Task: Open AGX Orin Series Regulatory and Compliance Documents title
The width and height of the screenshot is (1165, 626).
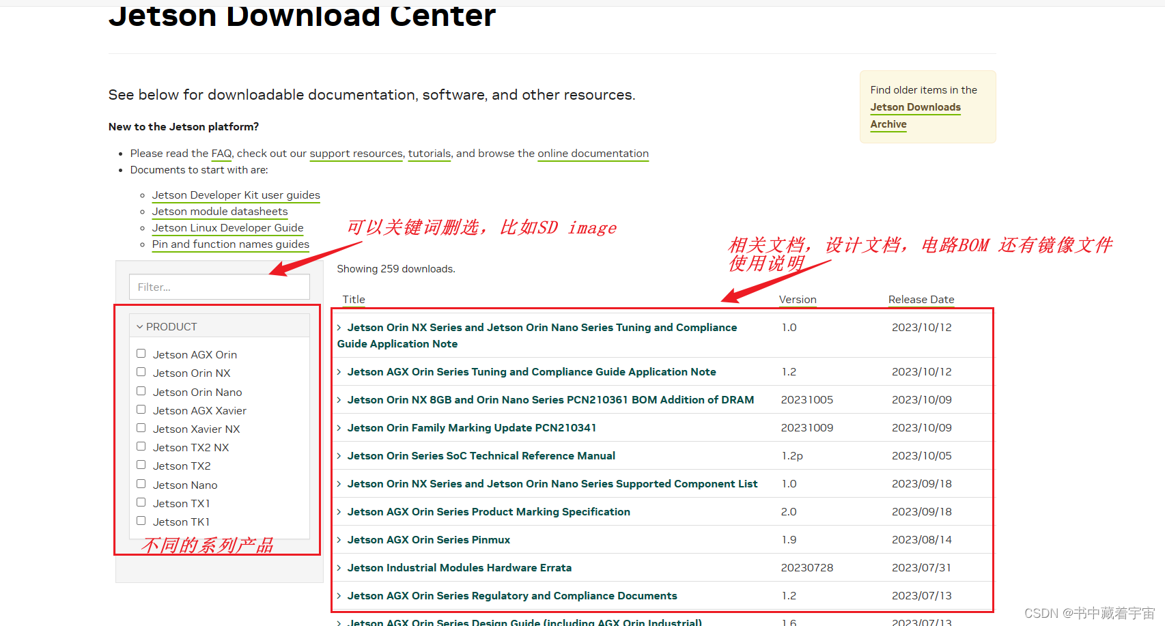Action: 512,596
